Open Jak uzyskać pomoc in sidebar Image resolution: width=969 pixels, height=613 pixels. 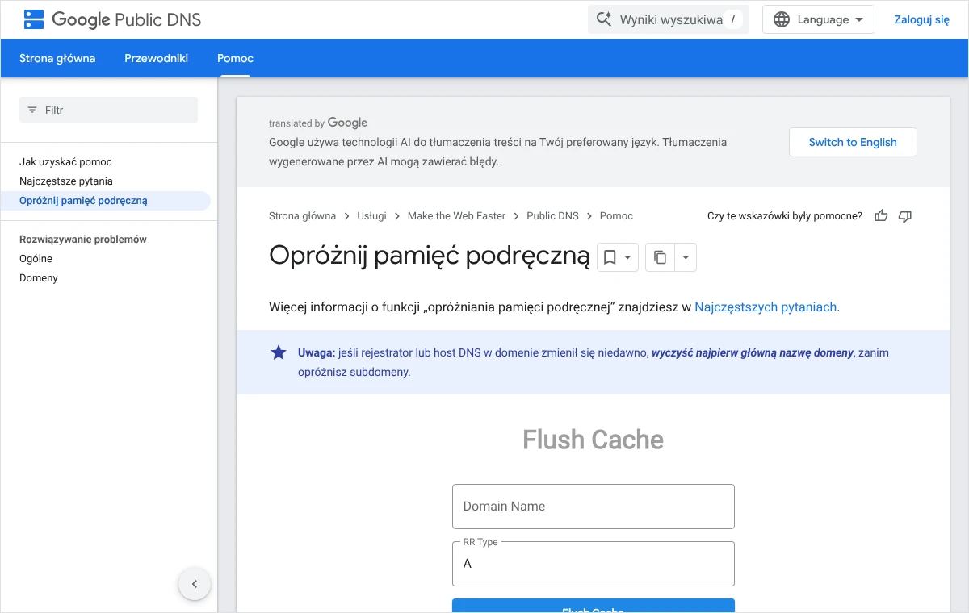[65, 162]
